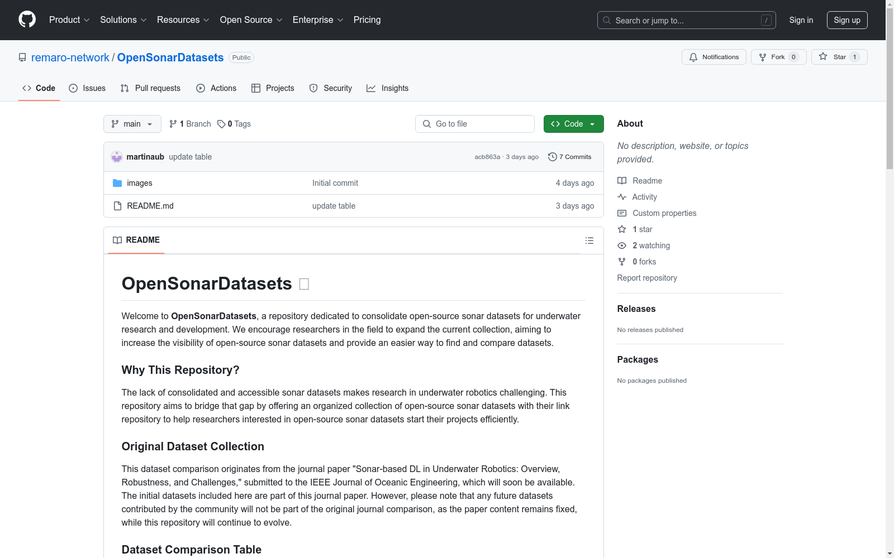Switch to the Issues tab
This screenshot has height=558, width=894.
87,88
